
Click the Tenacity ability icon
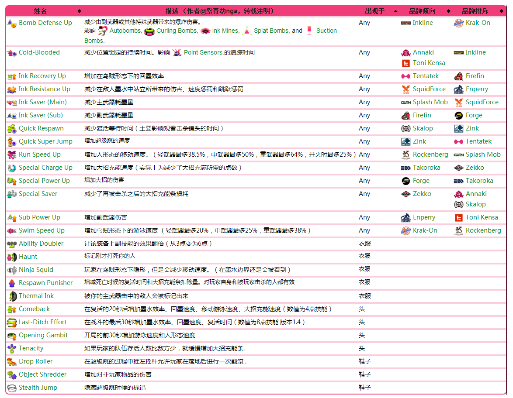click(x=12, y=349)
